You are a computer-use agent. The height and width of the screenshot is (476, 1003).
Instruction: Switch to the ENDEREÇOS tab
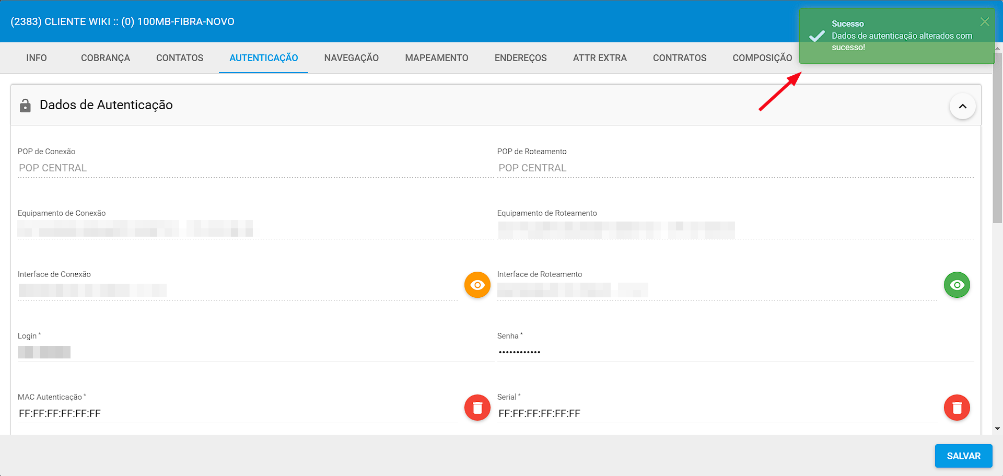pyautogui.click(x=521, y=58)
